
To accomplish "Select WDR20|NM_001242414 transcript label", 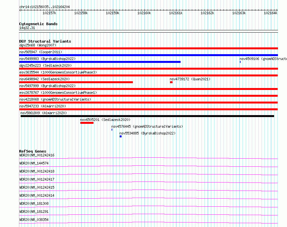I will click(x=37, y=195).
